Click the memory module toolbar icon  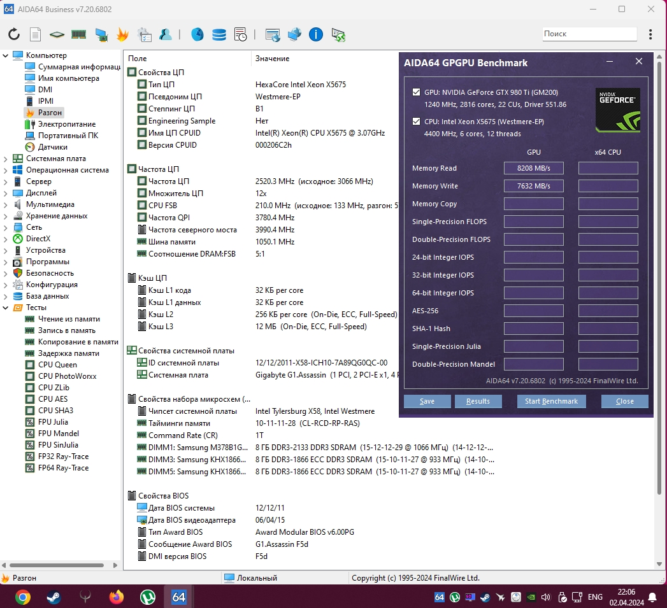(79, 34)
